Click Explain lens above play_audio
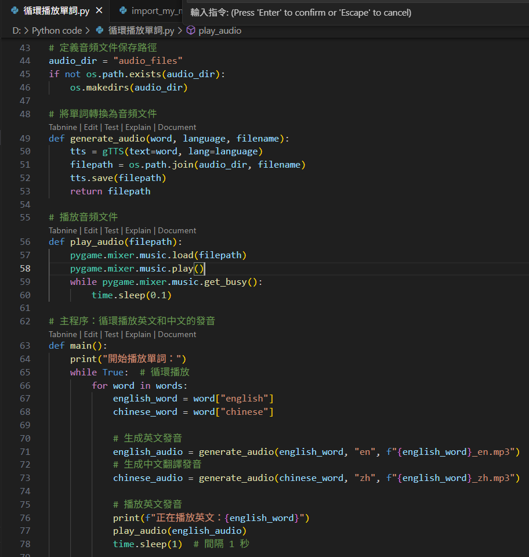The image size is (529, 557). point(138,230)
